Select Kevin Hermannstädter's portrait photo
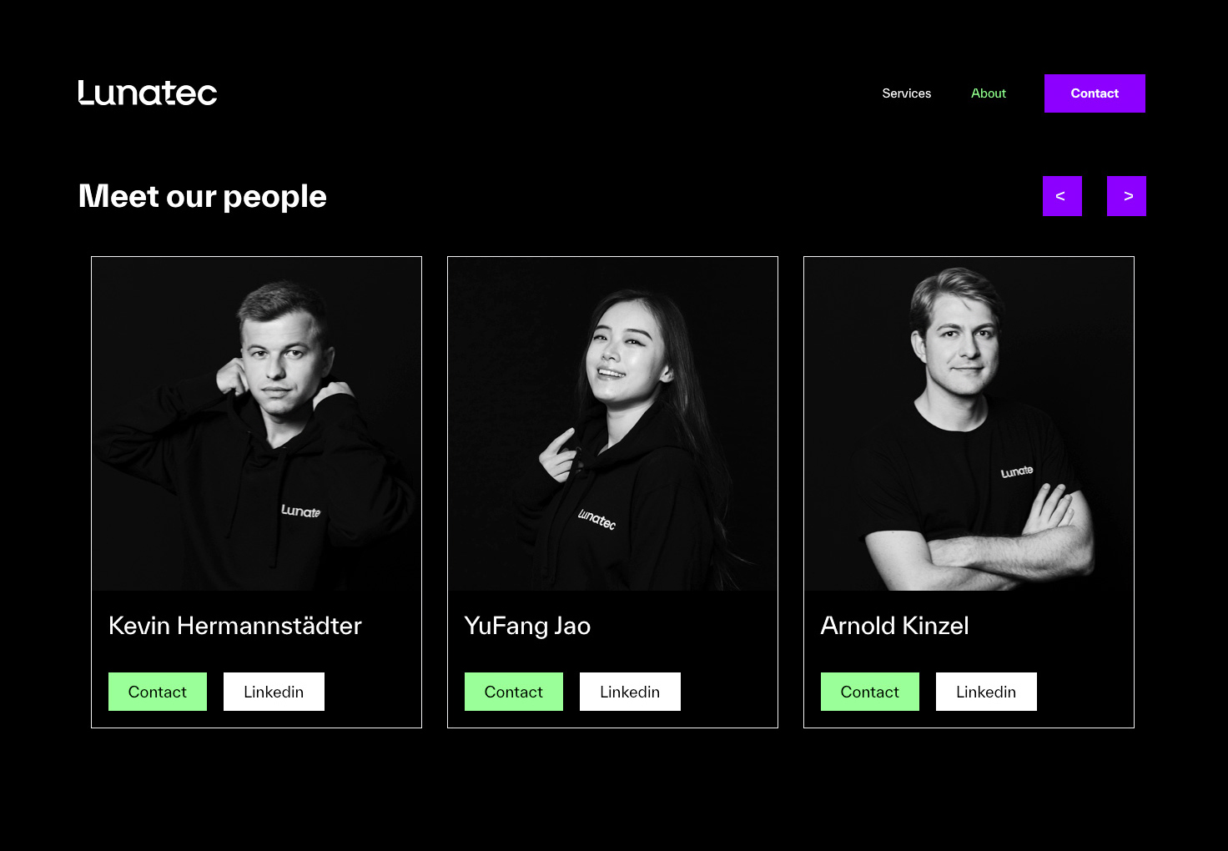Viewport: 1228px width, 851px height. coord(256,424)
